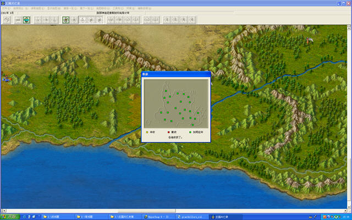Click the leftmost icon in the game toolbar

[7, 20]
